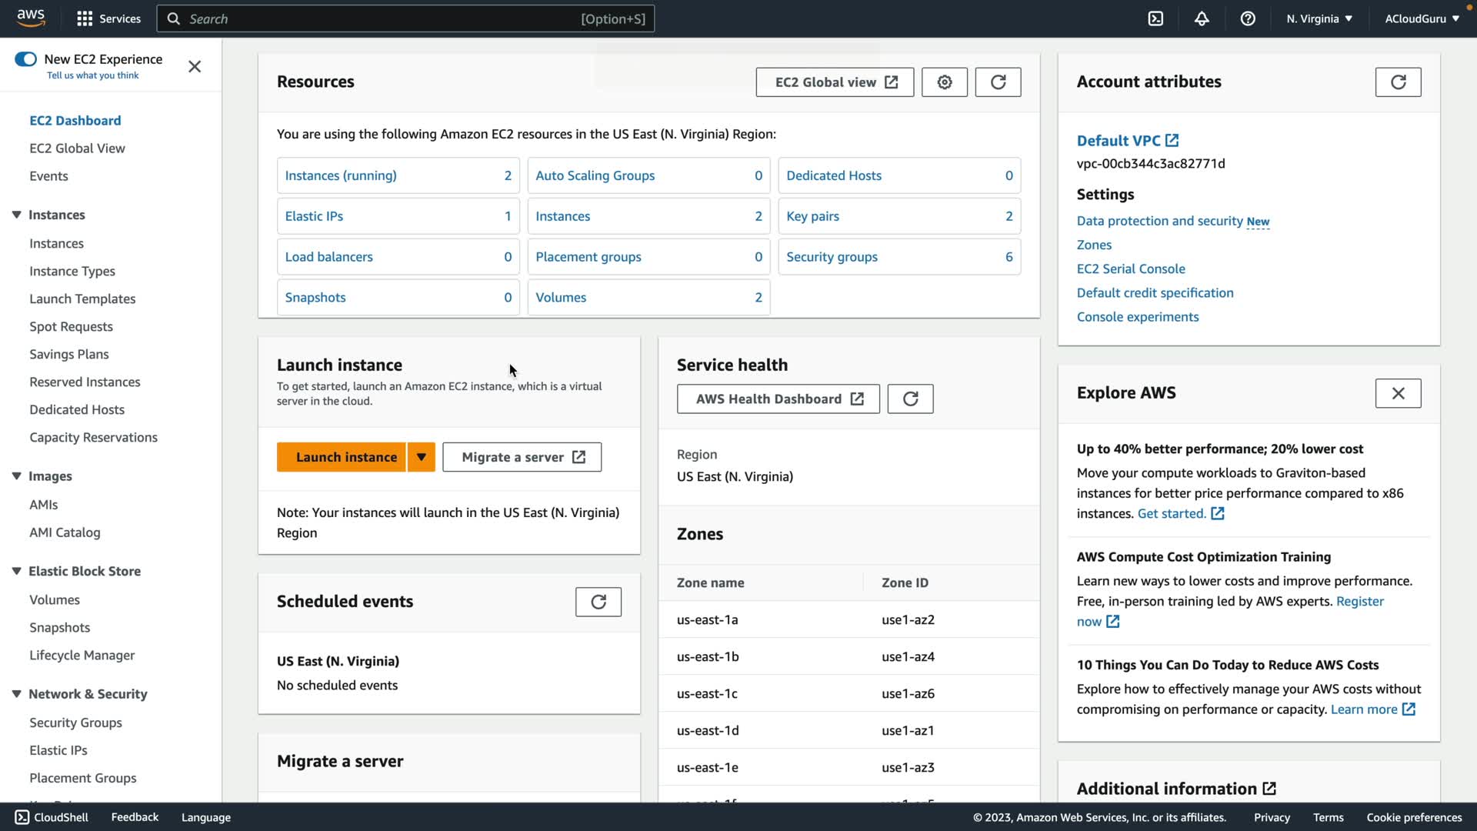The image size is (1477, 831).
Task: Open the Default credit specification link
Action: (x=1155, y=292)
